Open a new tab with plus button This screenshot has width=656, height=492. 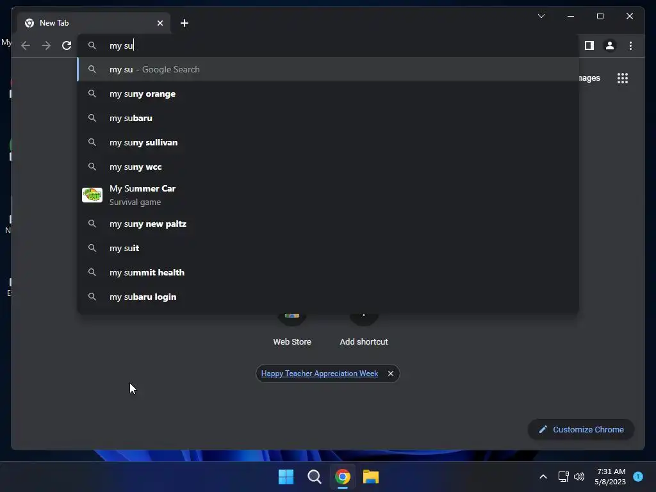tap(184, 23)
